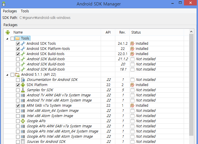This screenshot has height=144, width=198.
Task: Click the Android robot icon in the Name header
Action: tap(8, 32)
